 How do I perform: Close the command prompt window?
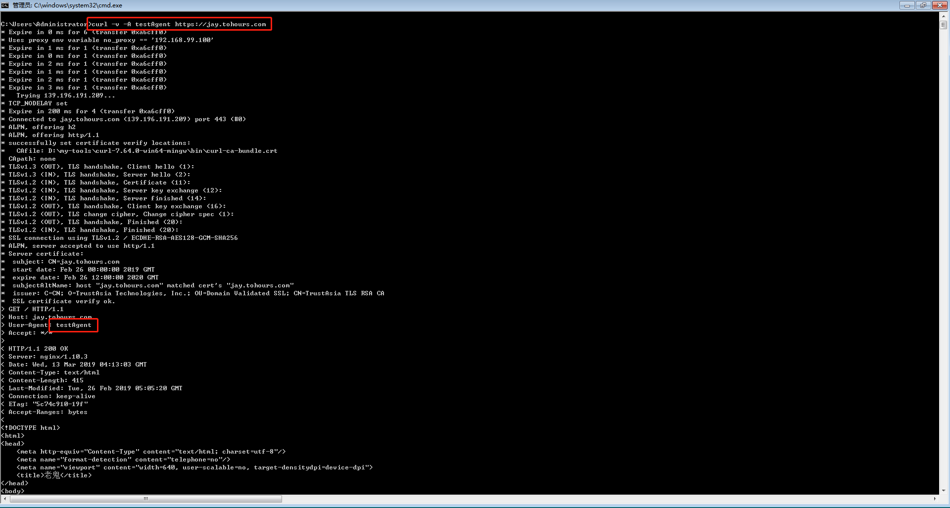940,5
